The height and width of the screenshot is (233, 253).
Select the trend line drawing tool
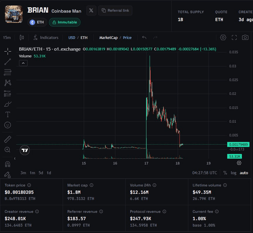click(x=8, y=62)
